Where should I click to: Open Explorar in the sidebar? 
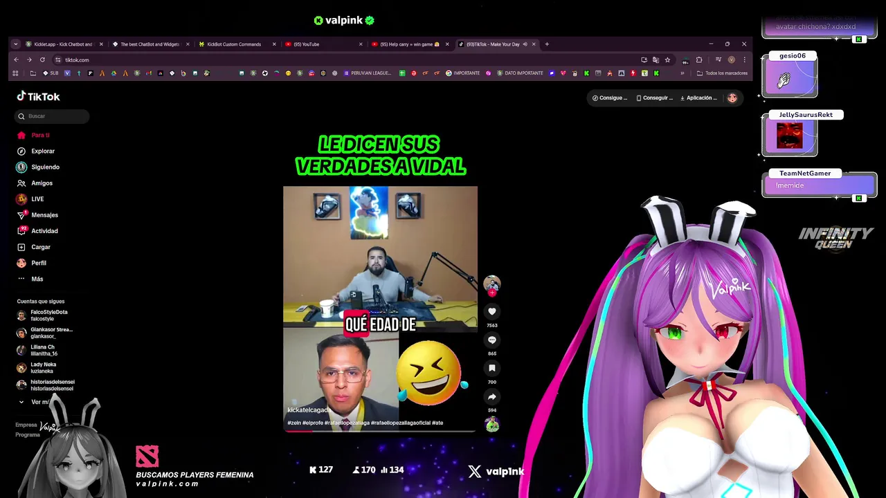pyautogui.click(x=35, y=151)
